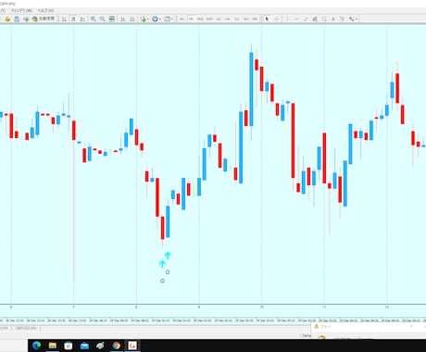Add an indicator with green plus icon
This screenshot has width=426, height=352.
143,19
